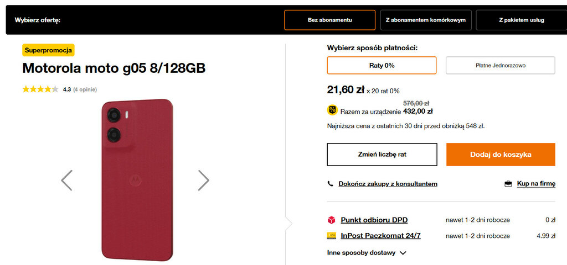Follow the Kup na firmę link
567x265 pixels.
[x=535, y=184]
